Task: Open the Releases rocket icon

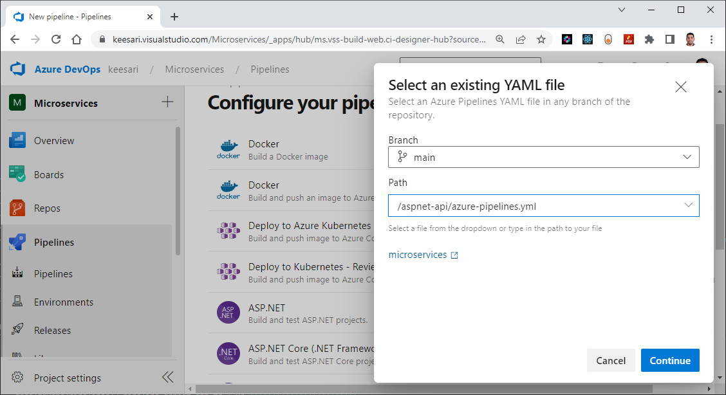Action: 17,330
